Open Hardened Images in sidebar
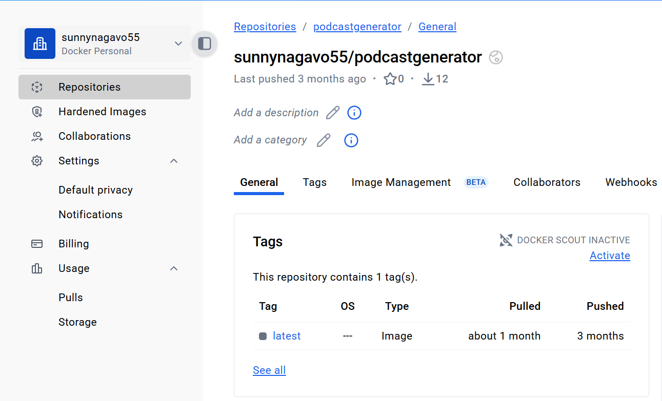 click(102, 112)
